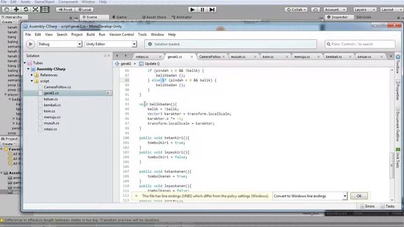Collapse the Tubes solution node
The image size is (404, 227).
25,63
